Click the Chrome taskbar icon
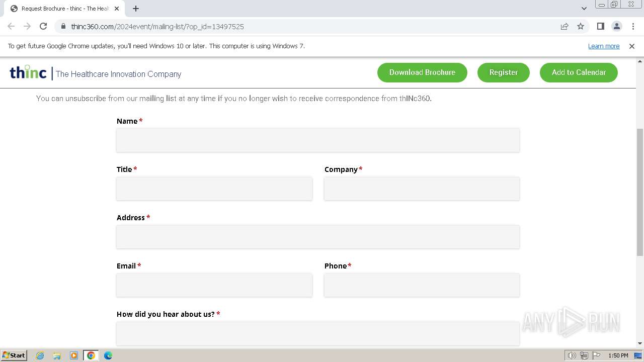 (91, 355)
